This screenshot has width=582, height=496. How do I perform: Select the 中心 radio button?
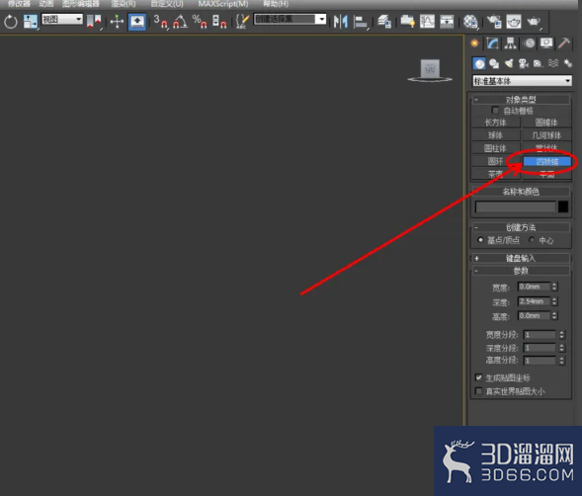[532, 240]
